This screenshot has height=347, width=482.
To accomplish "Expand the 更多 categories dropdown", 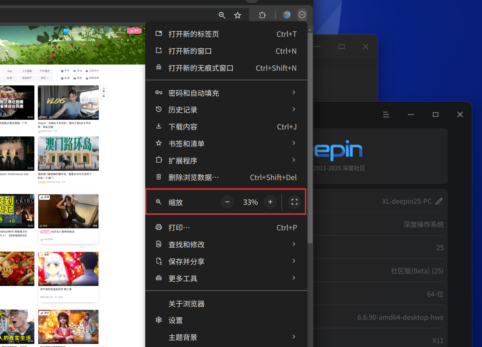I will (45, 78).
